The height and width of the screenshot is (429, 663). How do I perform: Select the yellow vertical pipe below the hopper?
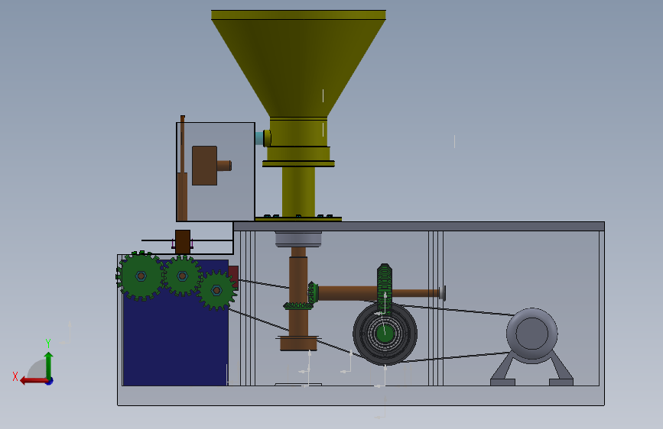[298, 192]
